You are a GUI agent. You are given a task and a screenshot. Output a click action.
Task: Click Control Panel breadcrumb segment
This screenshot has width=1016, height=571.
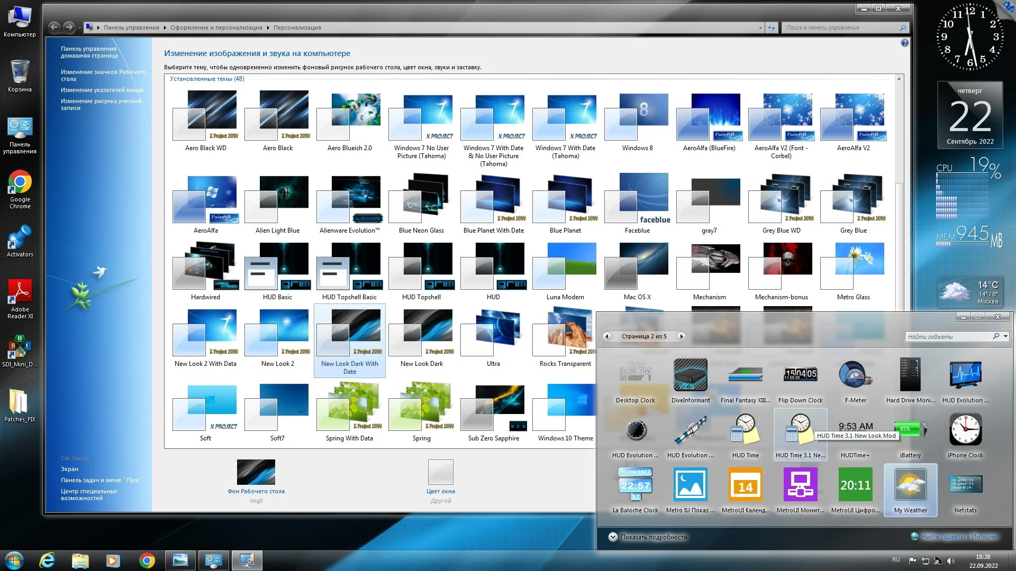click(131, 27)
